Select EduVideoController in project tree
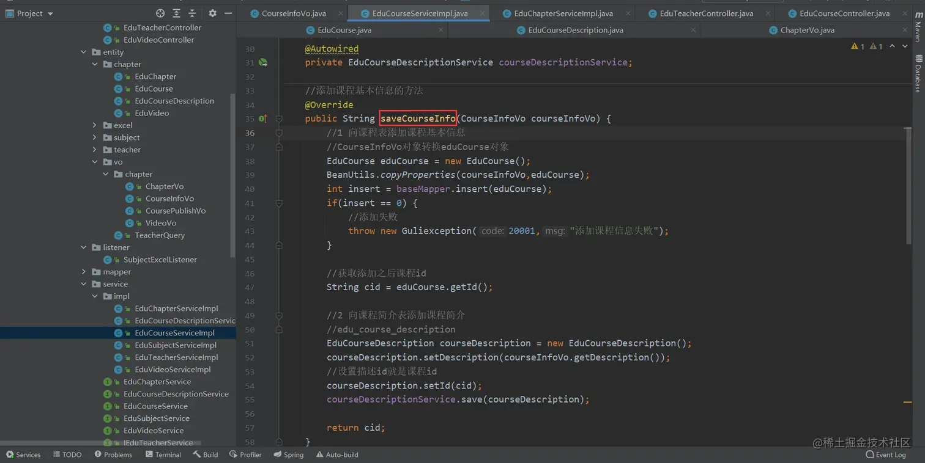The height and width of the screenshot is (463, 925). [x=158, y=40]
